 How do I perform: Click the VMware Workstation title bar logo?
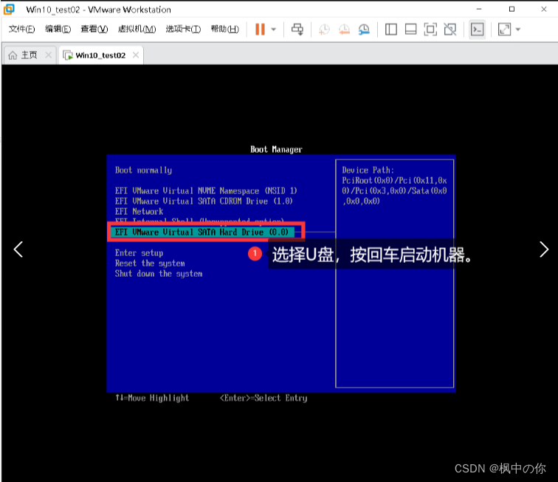point(9,10)
